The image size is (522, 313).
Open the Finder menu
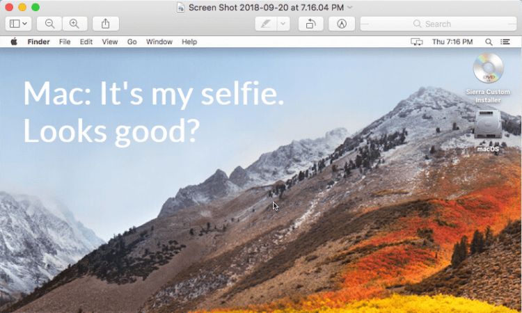click(x=38, y=42)
